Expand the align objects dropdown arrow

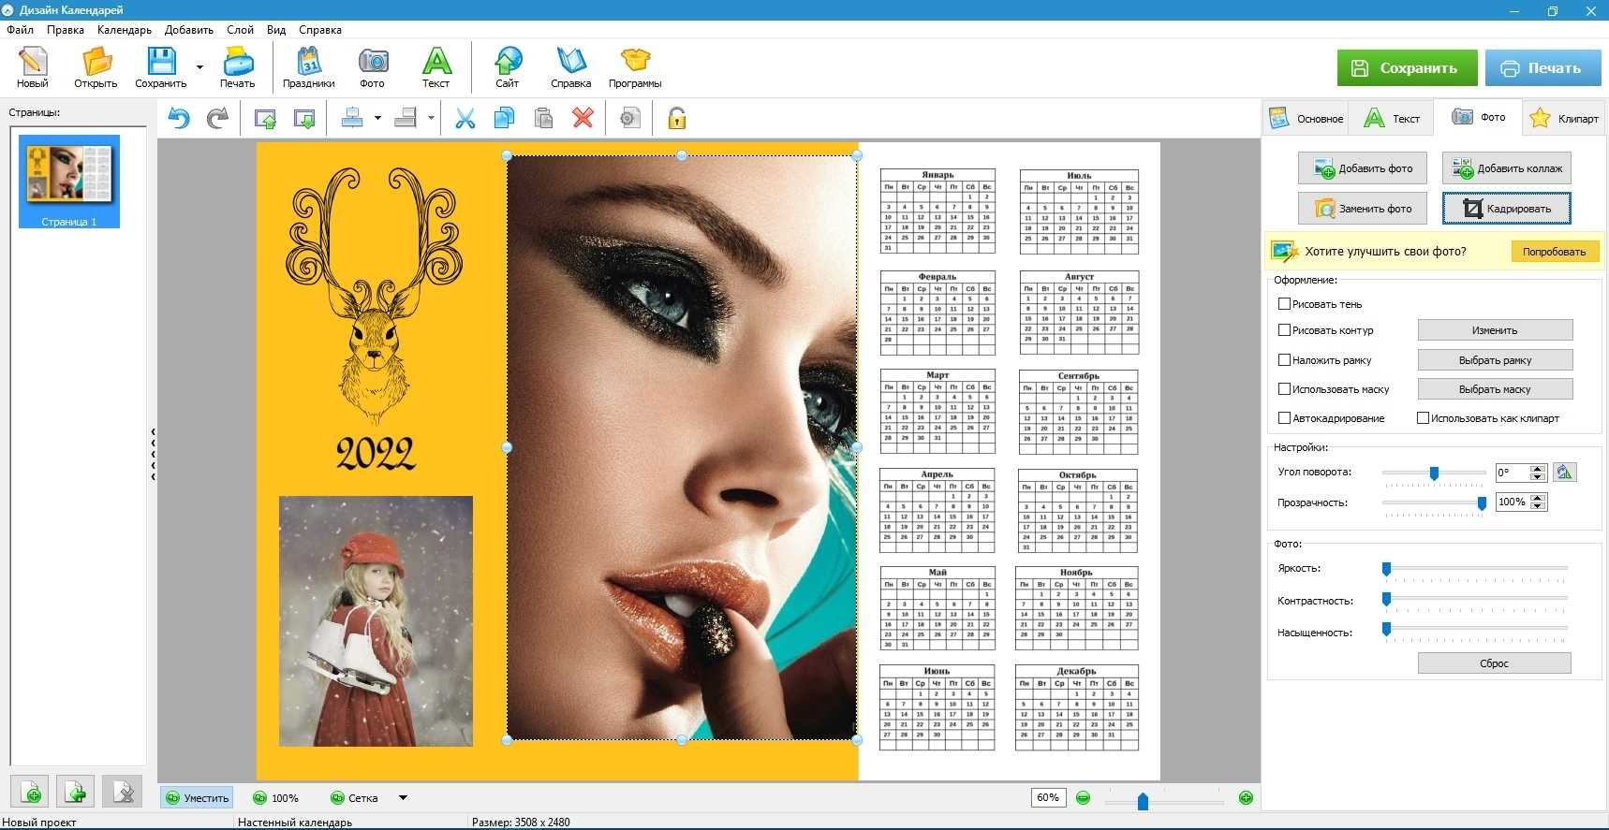click(377, 118)
